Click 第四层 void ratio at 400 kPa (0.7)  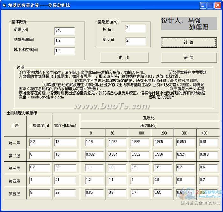(208, 180)
